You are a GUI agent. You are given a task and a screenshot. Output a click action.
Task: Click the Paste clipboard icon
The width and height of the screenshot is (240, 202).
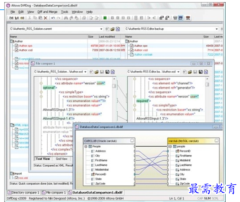pyautogui.click(x=40, y=18)
